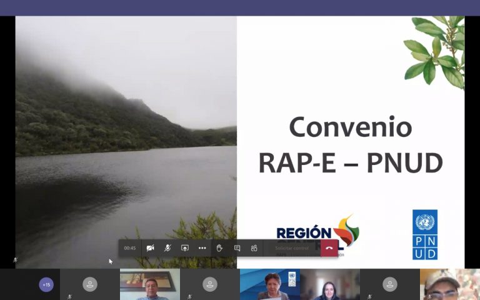The image size is (480, 300).
Task: Select the man in striped shirt video
Action: pyautogui.click(x=150, y=285)
